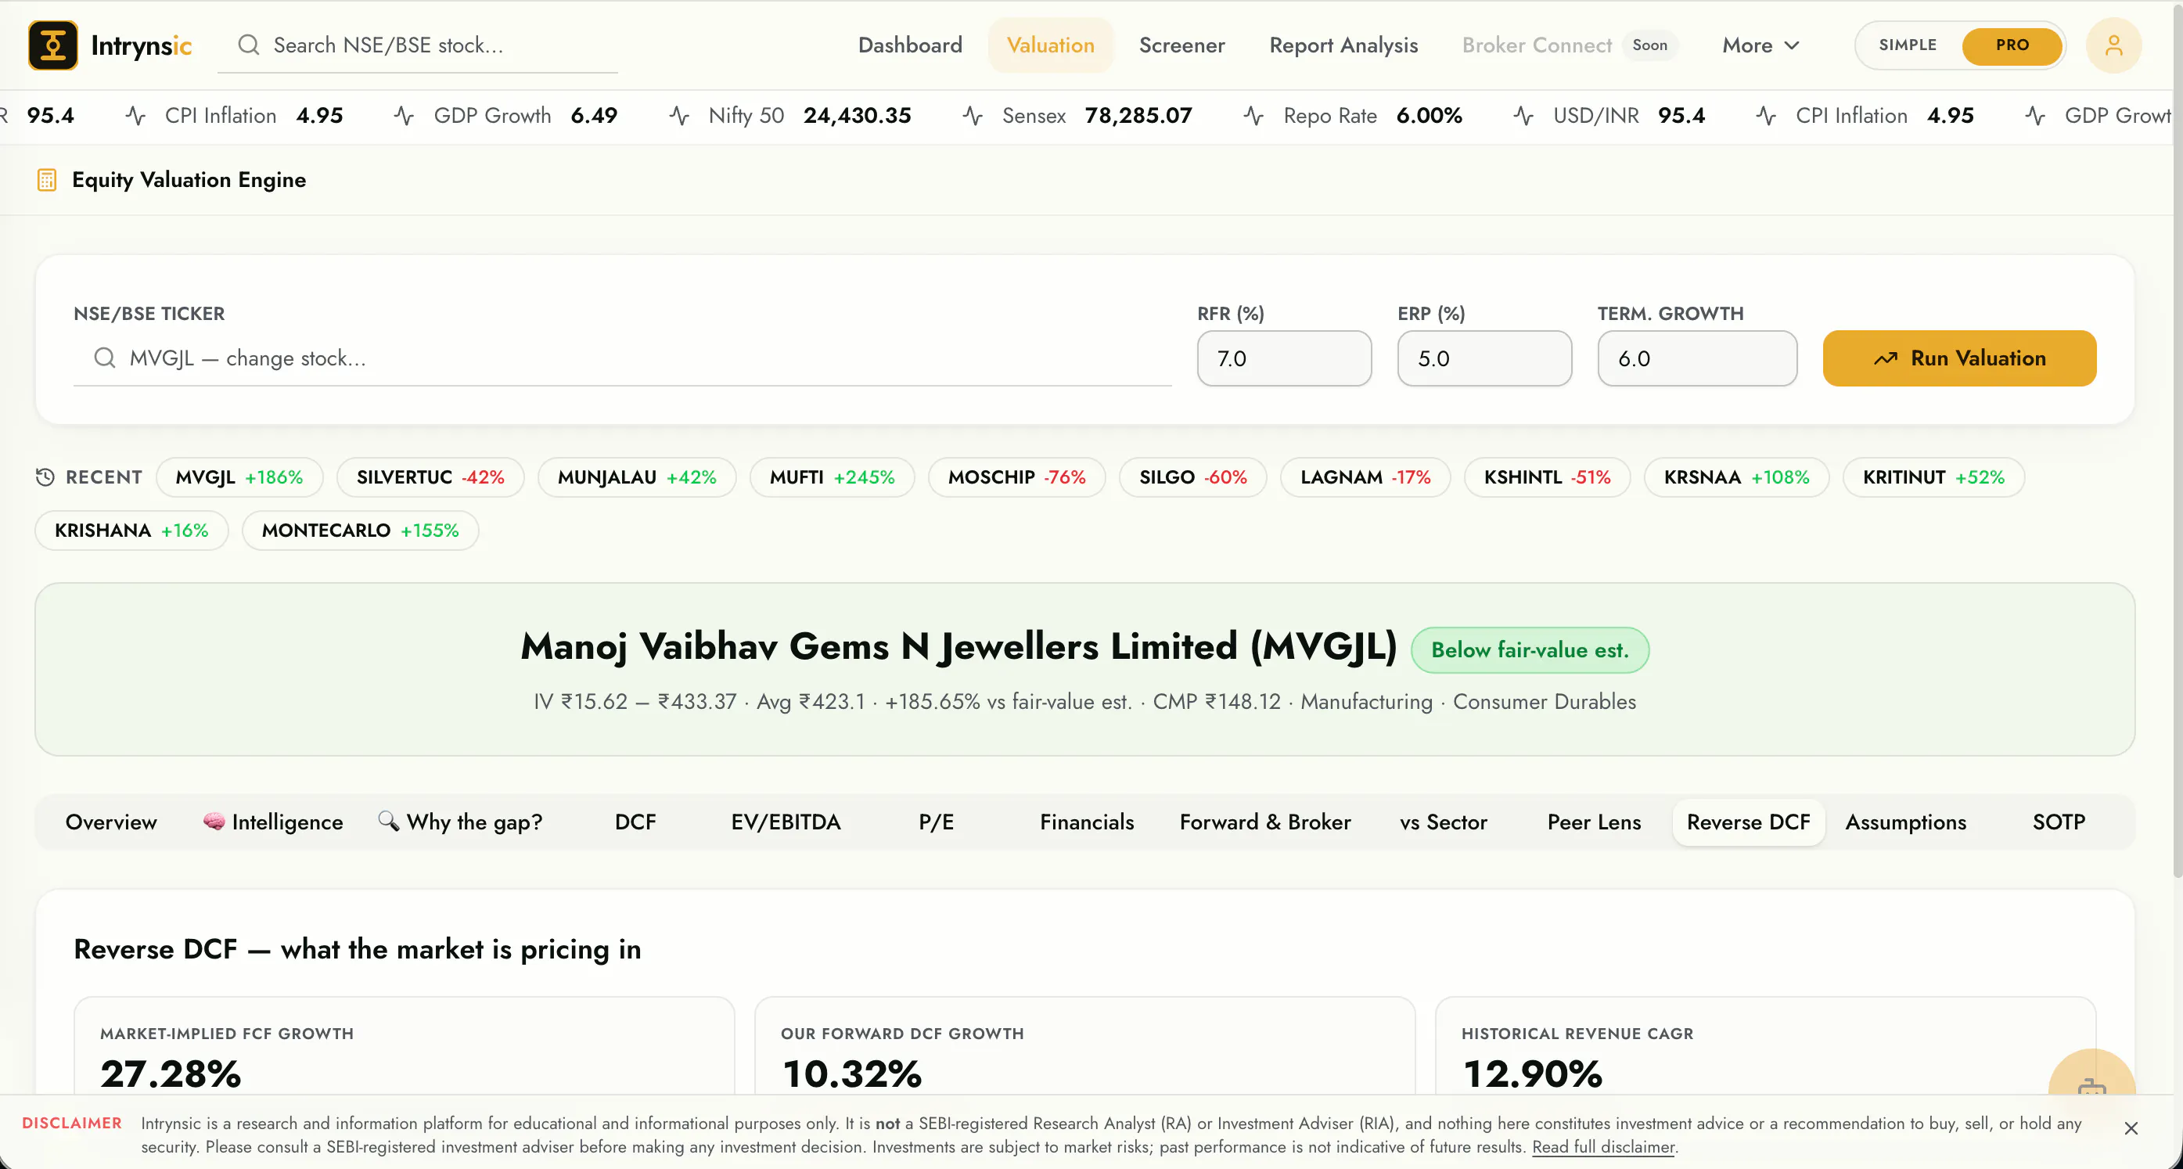Click the search magnifier in the top bar
Screen dimensions: 2183x1169
pos(247,45)
